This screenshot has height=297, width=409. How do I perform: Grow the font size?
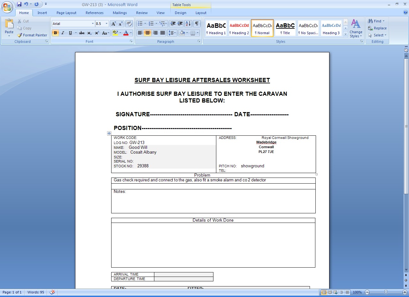coord(113,24)
